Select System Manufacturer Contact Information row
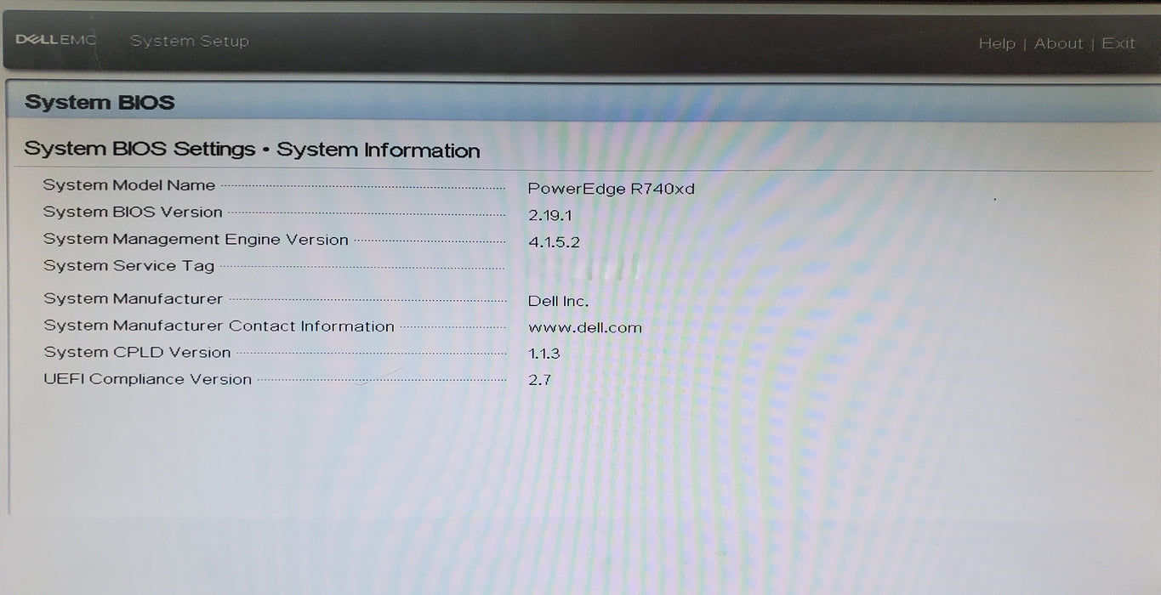The width and height of the screenshot is (1161, 595). tap(219, 326)
